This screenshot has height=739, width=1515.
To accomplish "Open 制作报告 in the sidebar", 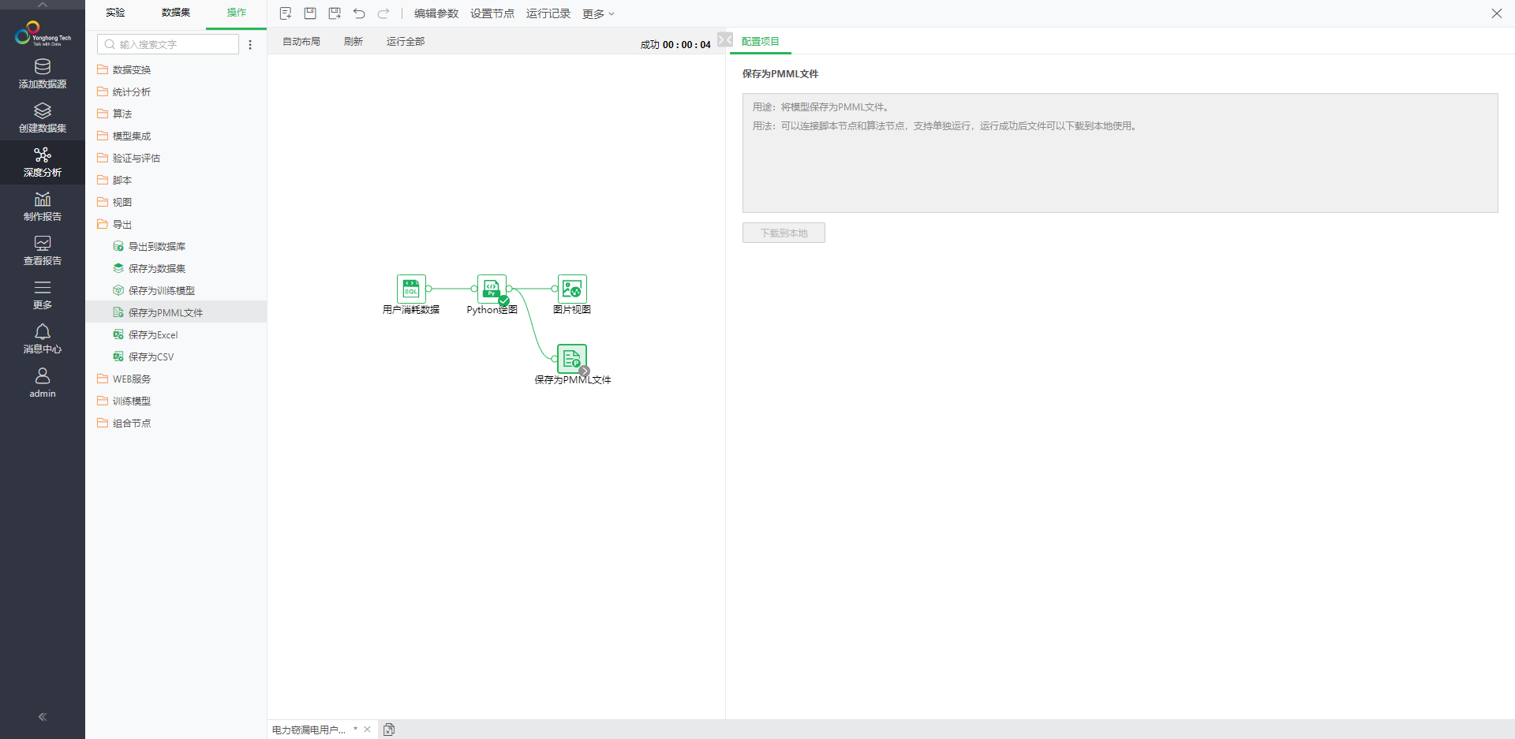I will pos(43,206).
